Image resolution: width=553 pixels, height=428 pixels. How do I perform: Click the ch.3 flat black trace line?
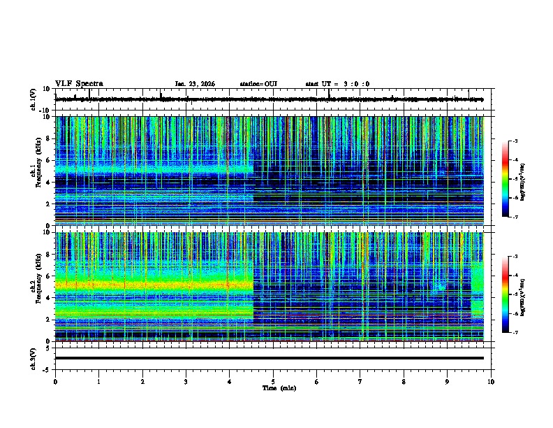270,358
